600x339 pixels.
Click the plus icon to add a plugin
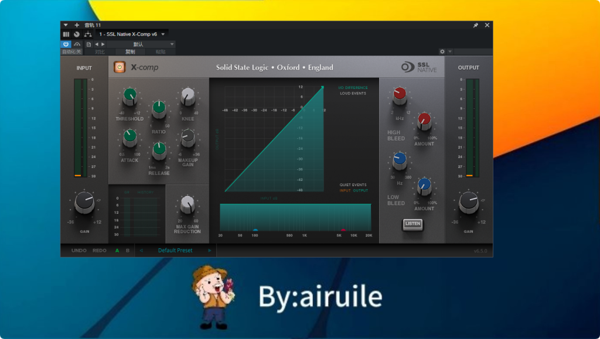click(77, 25)
